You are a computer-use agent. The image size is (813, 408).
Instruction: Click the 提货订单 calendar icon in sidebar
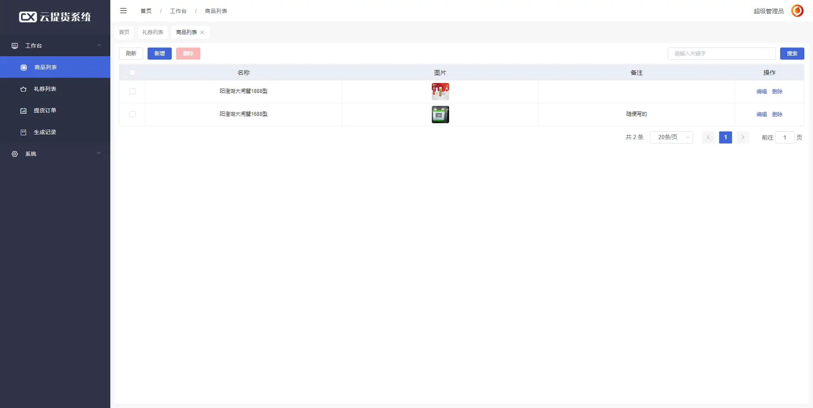[23, 111]
